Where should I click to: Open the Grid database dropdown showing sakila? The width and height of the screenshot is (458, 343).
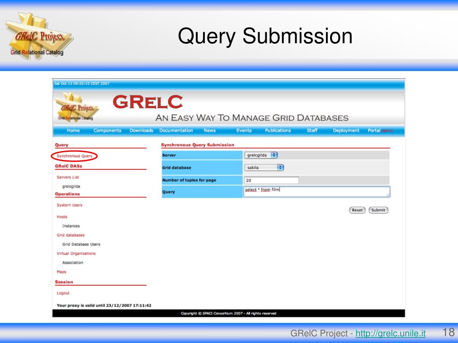[264, 167]
